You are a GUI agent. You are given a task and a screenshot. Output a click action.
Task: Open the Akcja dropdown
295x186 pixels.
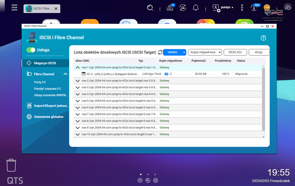[259, 52]
